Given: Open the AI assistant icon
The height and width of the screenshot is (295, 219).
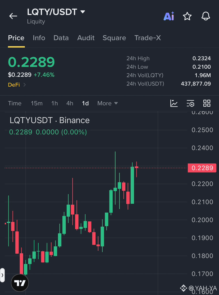Looking at the screenshot, I should tap(169, 16).
